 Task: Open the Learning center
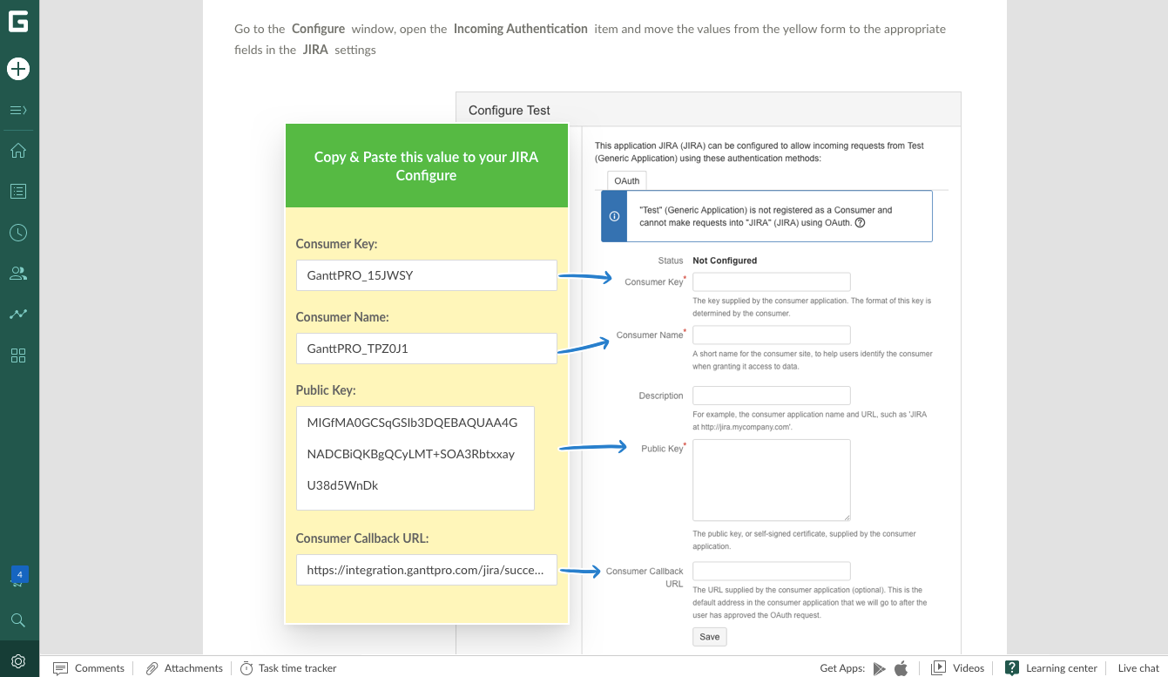[x=1051, y=667]
